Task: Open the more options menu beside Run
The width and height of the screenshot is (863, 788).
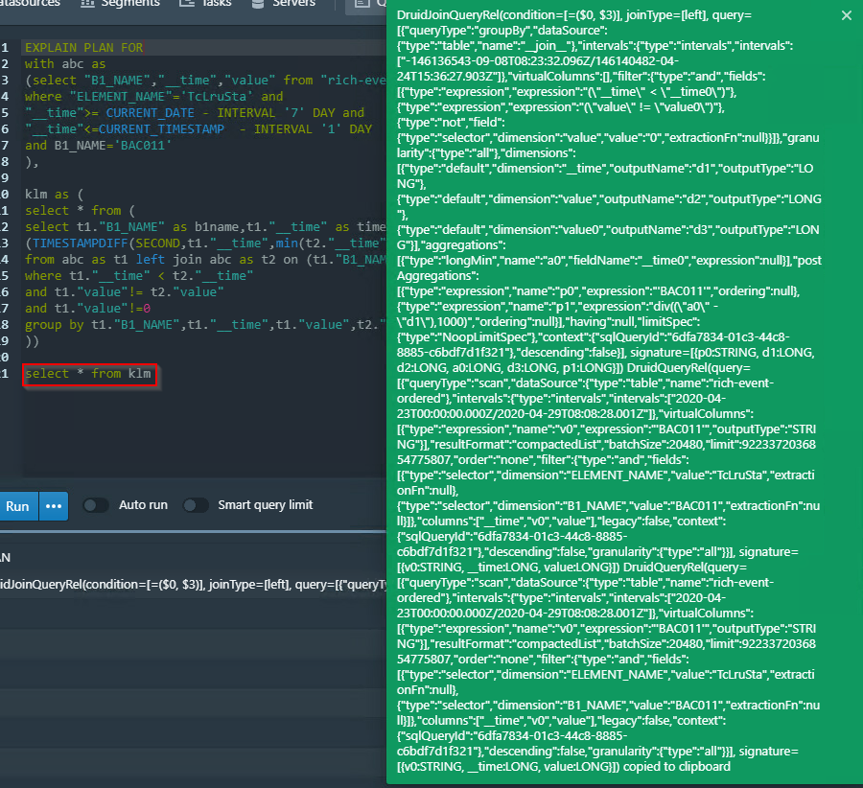Action: click(x=54, y=506)
